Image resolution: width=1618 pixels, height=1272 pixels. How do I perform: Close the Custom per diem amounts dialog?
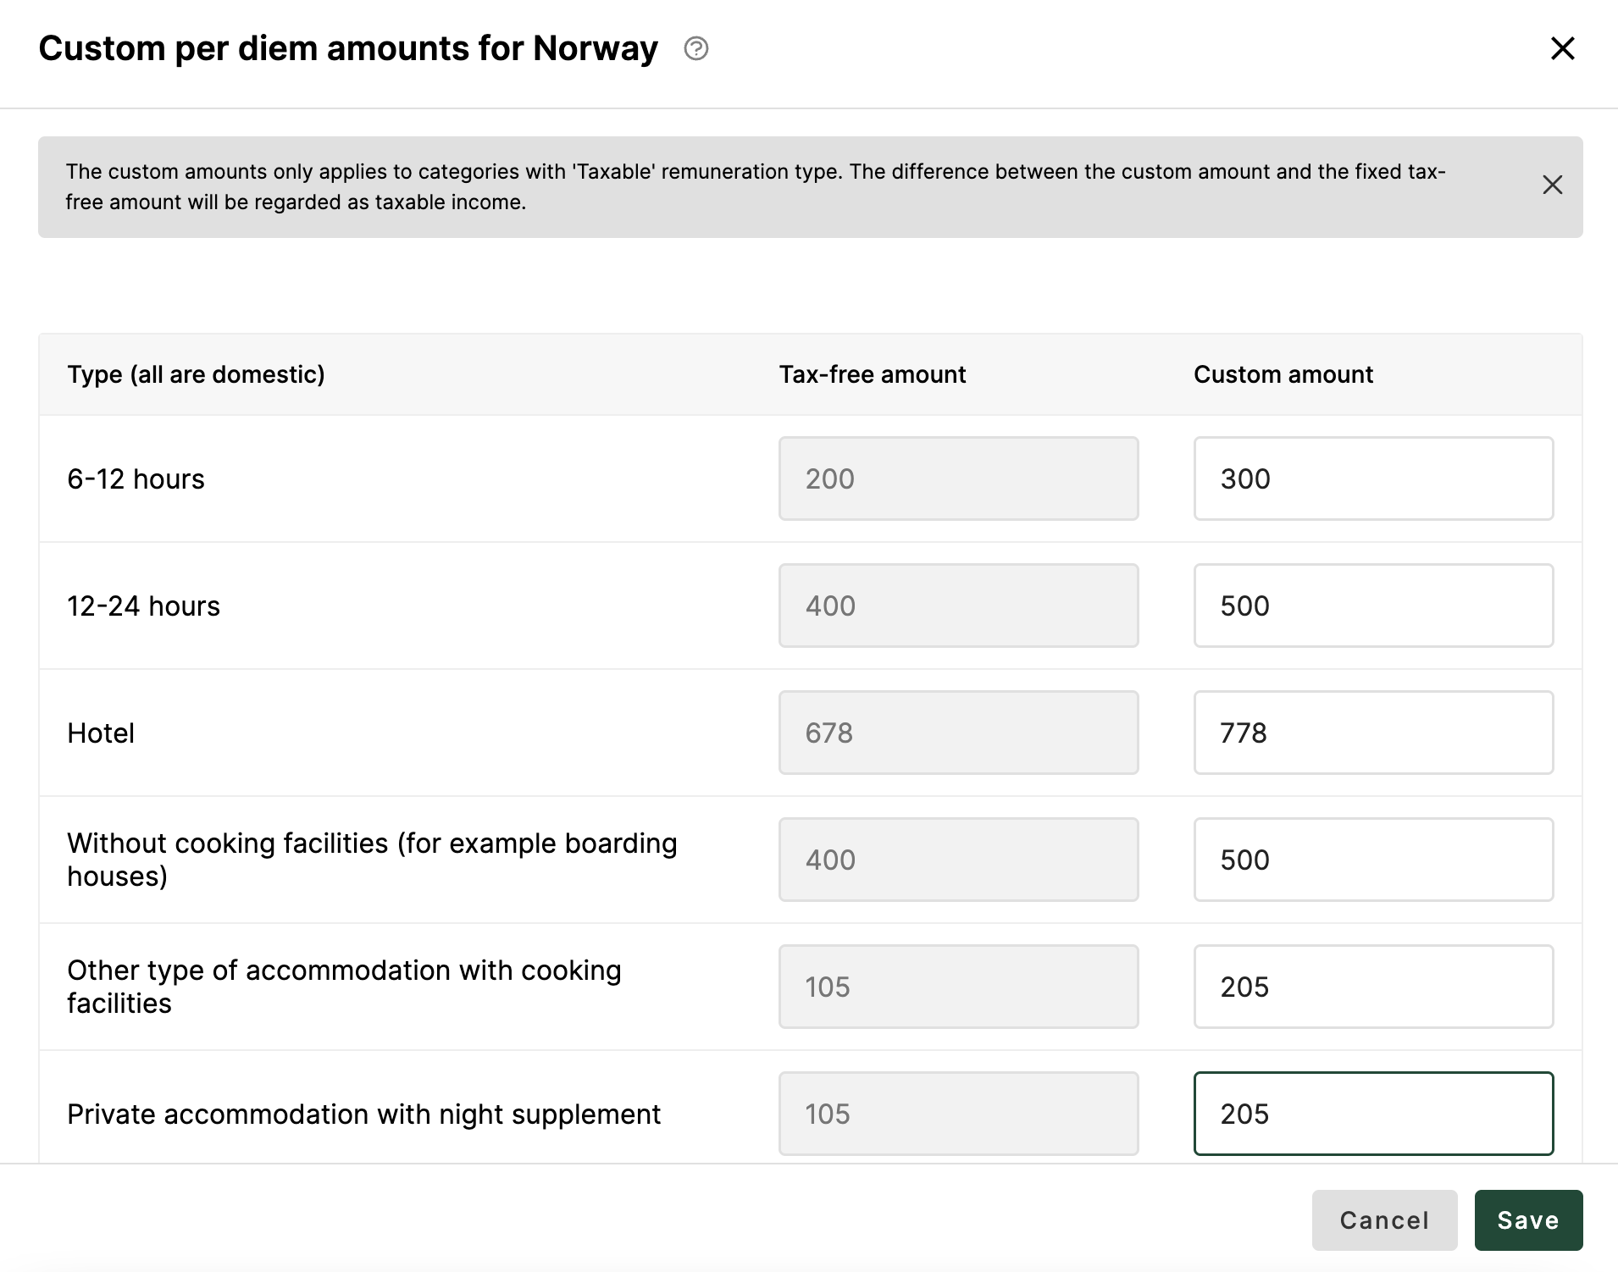(x=1563, y=48)
